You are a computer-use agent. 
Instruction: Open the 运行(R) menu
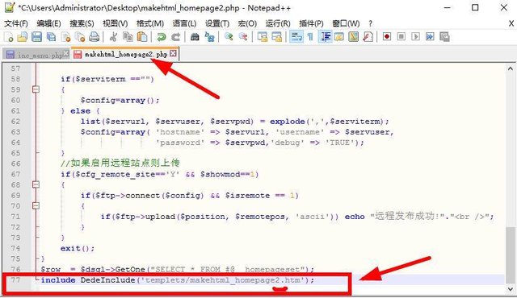point(278,23)
